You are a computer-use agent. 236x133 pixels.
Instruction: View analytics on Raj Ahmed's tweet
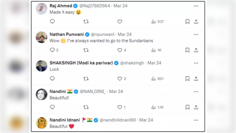pyautogui.click(x=157, y=22)
